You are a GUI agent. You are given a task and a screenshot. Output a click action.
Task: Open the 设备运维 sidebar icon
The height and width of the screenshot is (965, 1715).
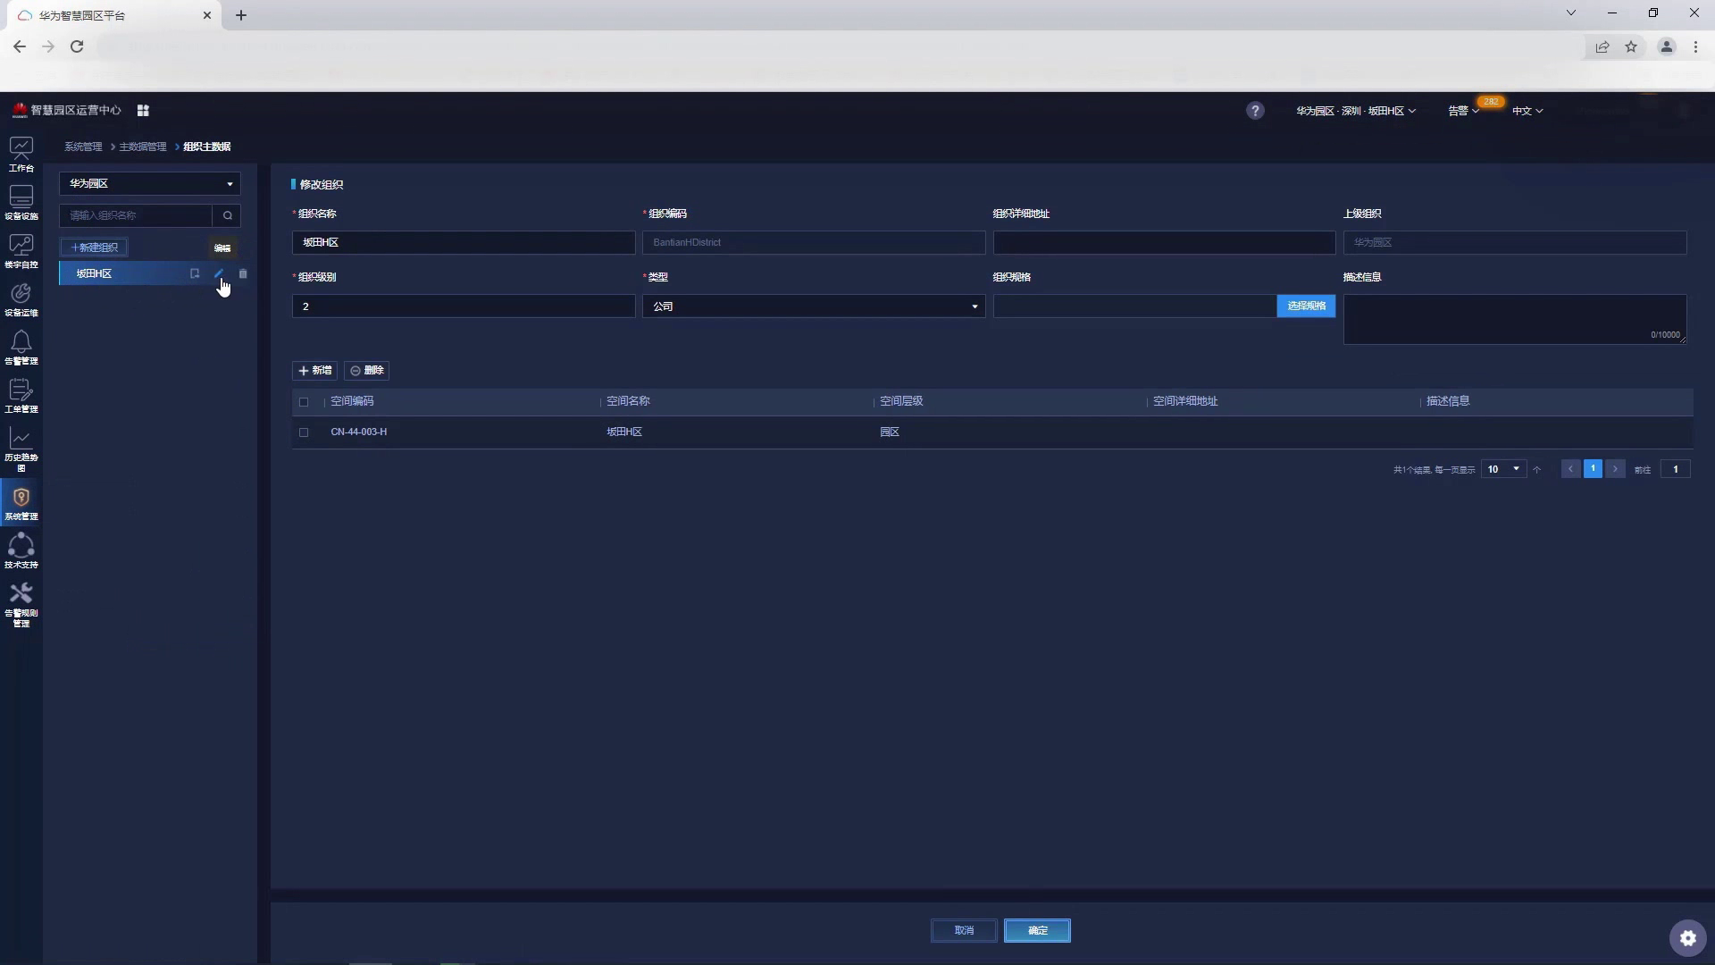tap(21, 298)
